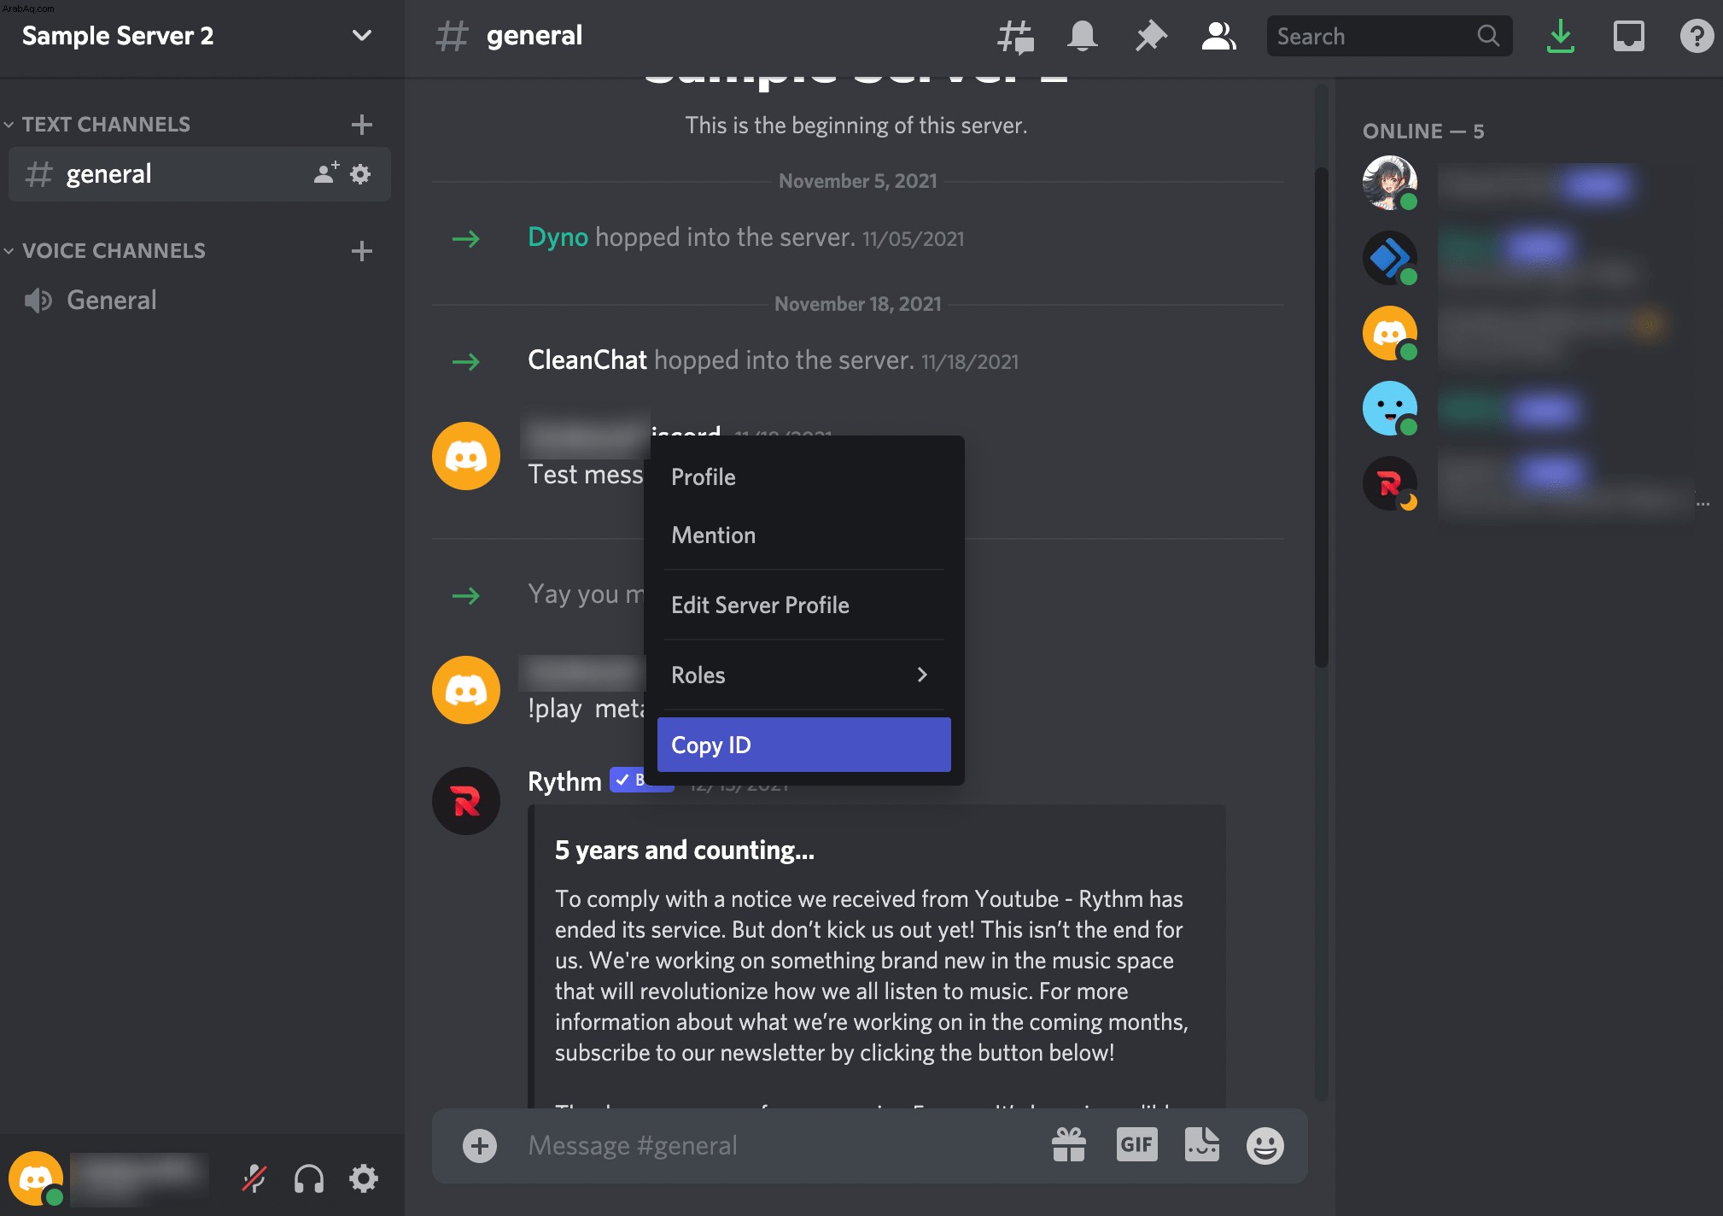Click the orange Discord avatar beside Test message
This screenshot has width=1723, height=1216.
pos(466,456)
